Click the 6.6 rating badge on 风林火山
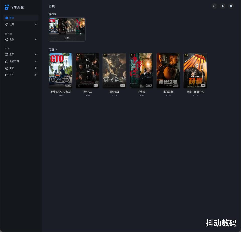This screenshot has width=241, height=232. coord(78,55)
